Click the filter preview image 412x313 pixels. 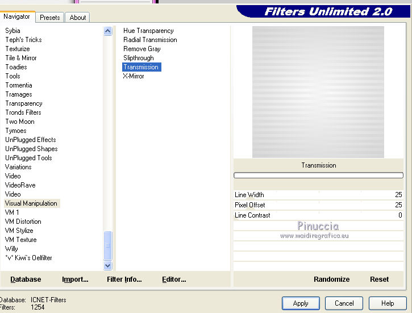(318, 92)
